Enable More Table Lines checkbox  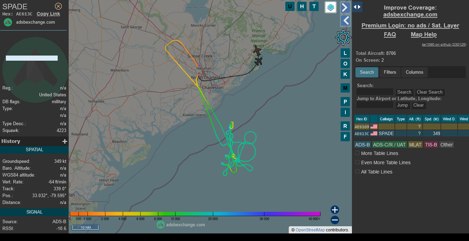pyautogui.click(x=357, y=153)
